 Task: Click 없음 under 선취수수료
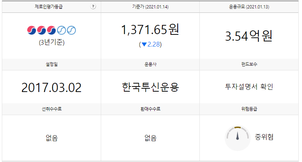point(52,138)
